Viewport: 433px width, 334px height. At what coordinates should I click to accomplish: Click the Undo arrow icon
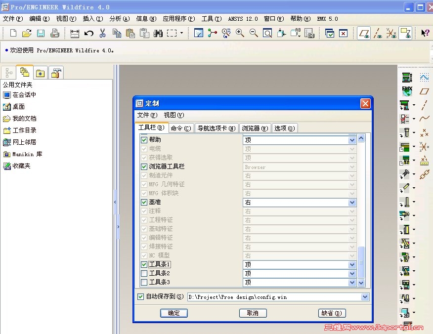click(89, 34)
